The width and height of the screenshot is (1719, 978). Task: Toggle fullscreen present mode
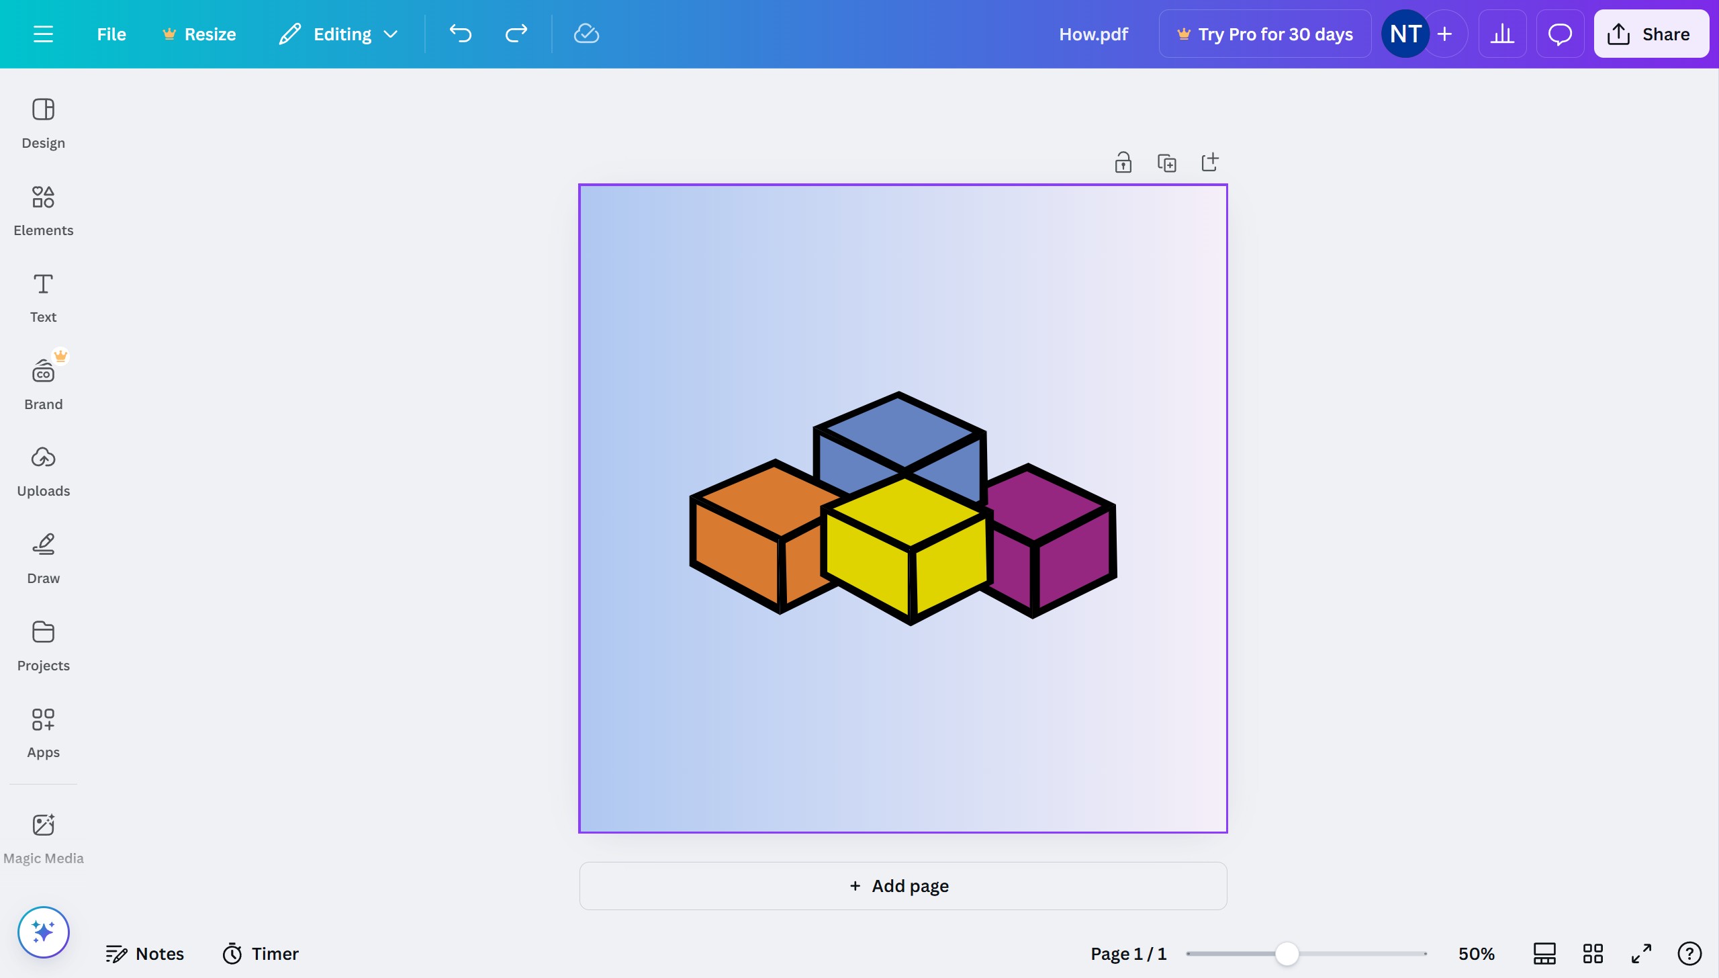[x=1641, y=953]
